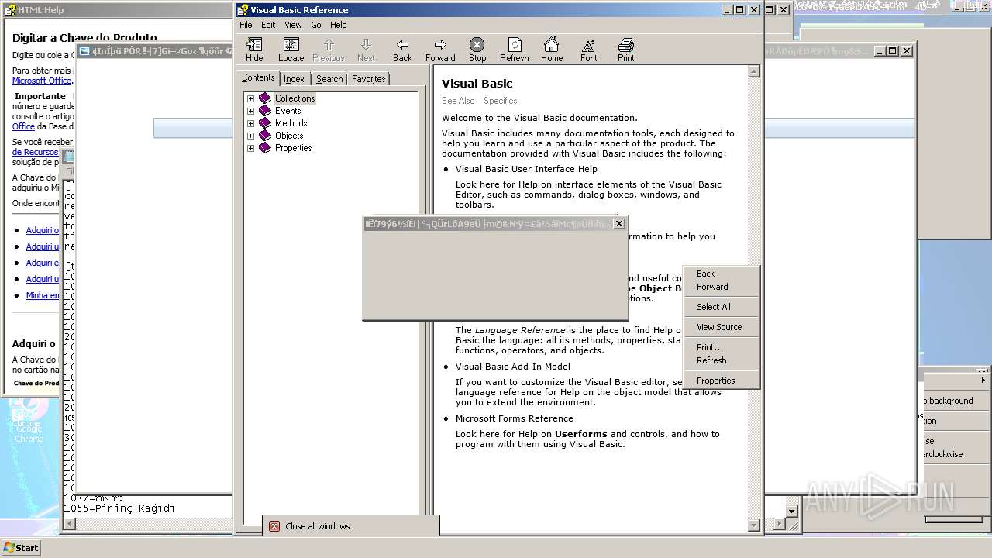Choose Refresh in context menu
Screen dimensions: 992x558
pyautogui.click(x=722, y=360)
